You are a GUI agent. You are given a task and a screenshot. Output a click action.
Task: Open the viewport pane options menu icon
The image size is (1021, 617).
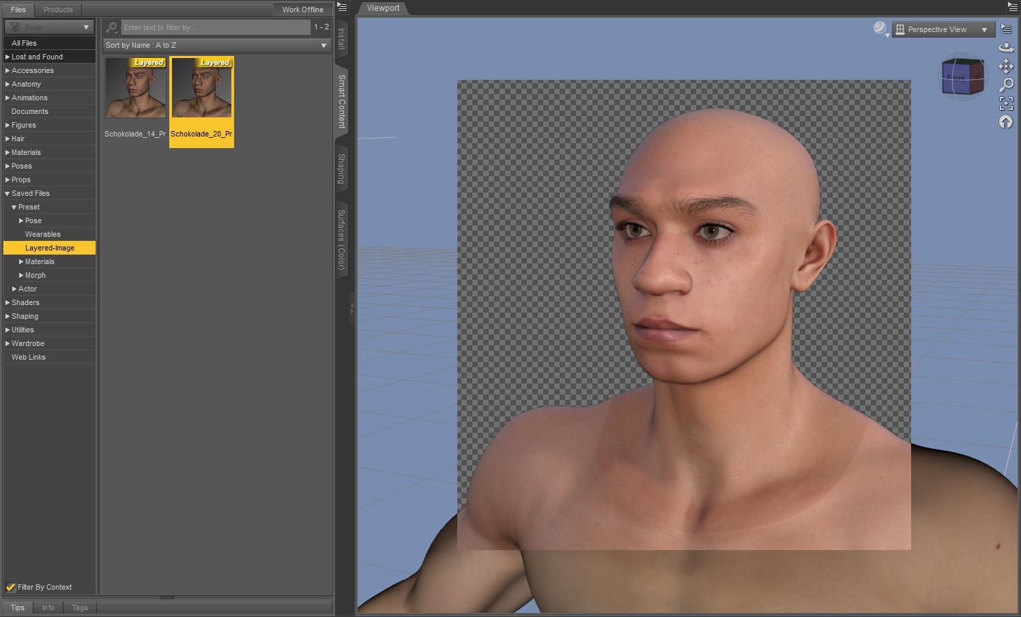click(x=1013, y=7)
